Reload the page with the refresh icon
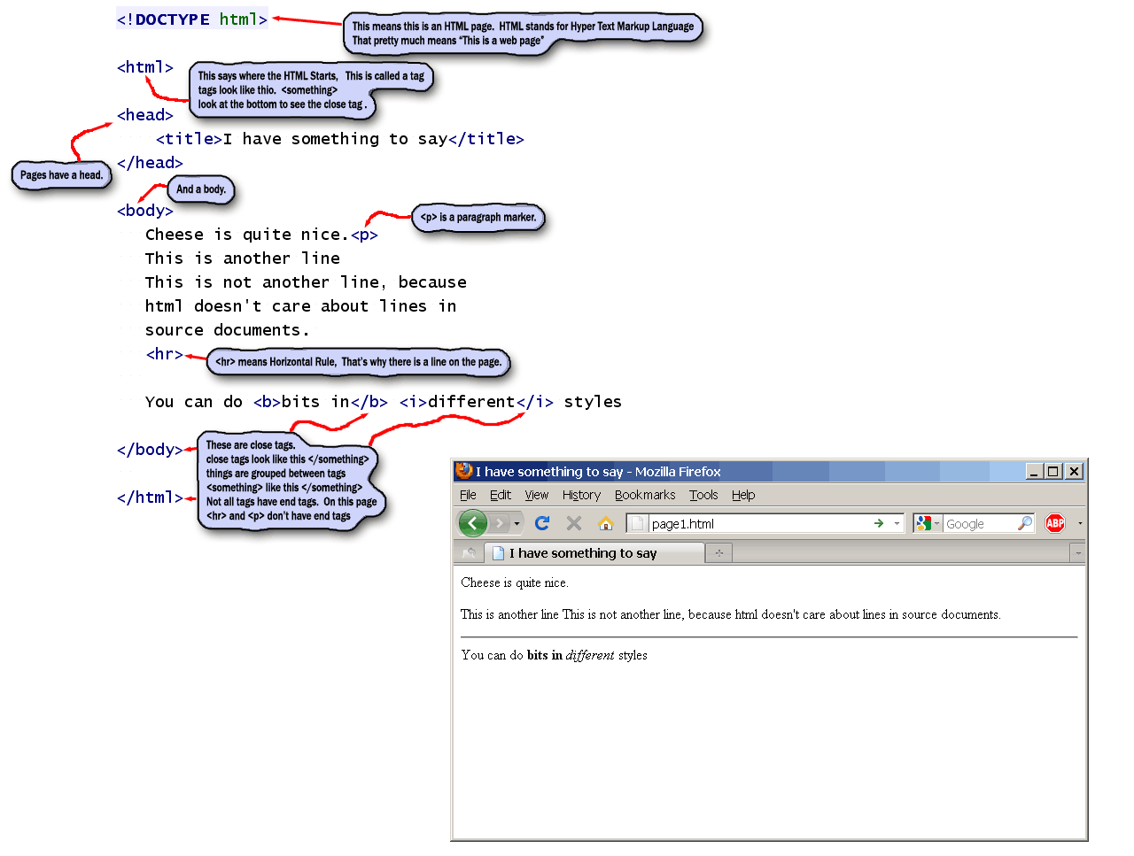Image resolution: width=1134 pixels, height=856 pixels. tap(542, 523)
